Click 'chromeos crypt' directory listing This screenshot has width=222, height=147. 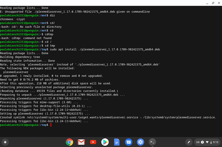click(x=13, y=19)
